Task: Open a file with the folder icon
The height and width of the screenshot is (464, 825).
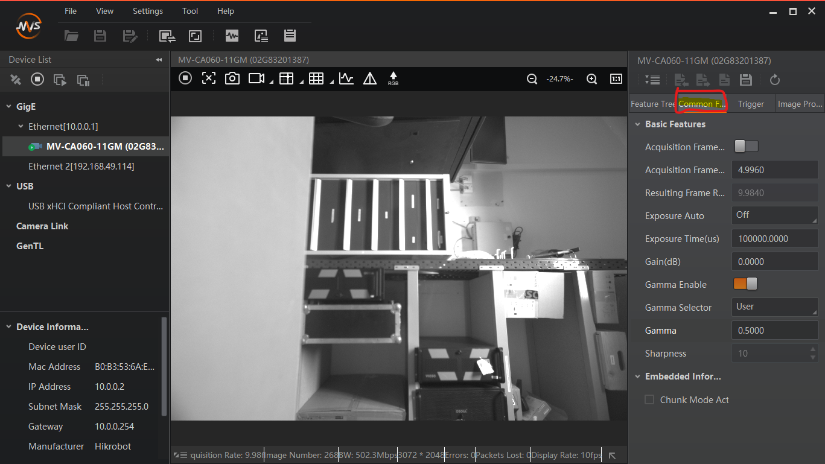Action: click(x=71, y=36)
